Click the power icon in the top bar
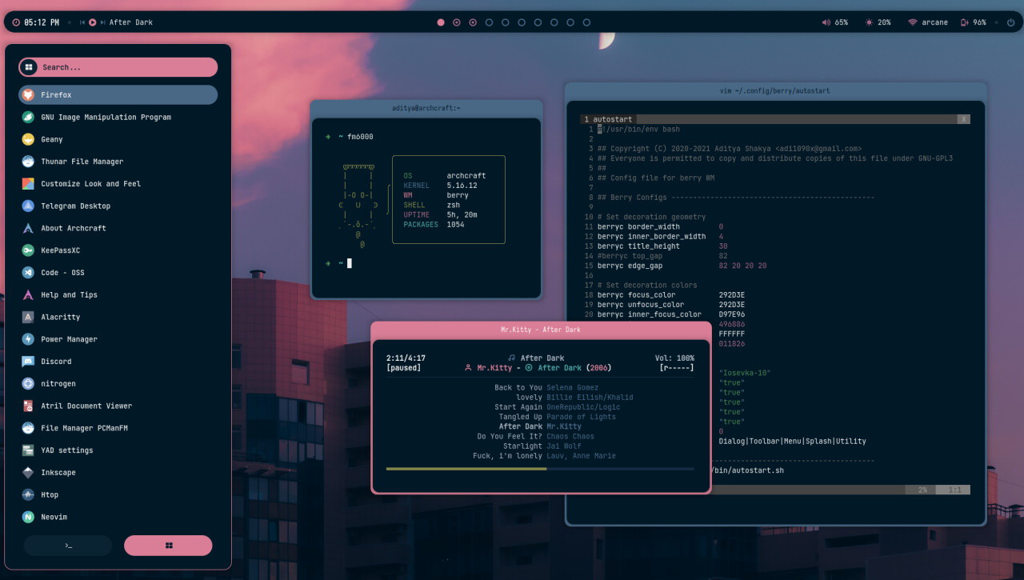Screen dimensions: 1024x580 pyautogui.click(x=1010, y=22)
